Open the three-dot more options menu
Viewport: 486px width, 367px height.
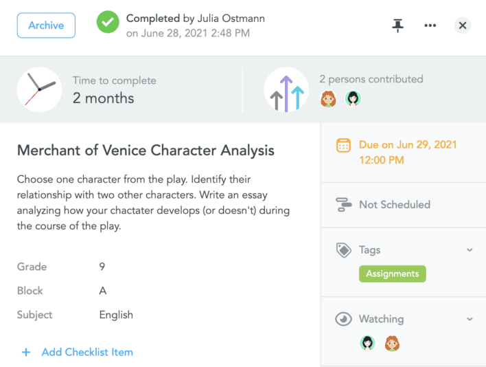point(430,25)
